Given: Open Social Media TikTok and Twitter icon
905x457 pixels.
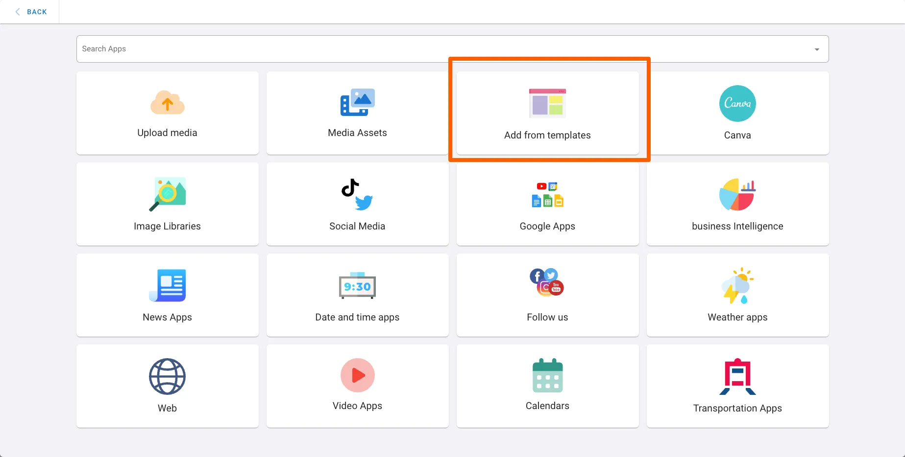Looking at the screenshot, I should click(357, 194).
